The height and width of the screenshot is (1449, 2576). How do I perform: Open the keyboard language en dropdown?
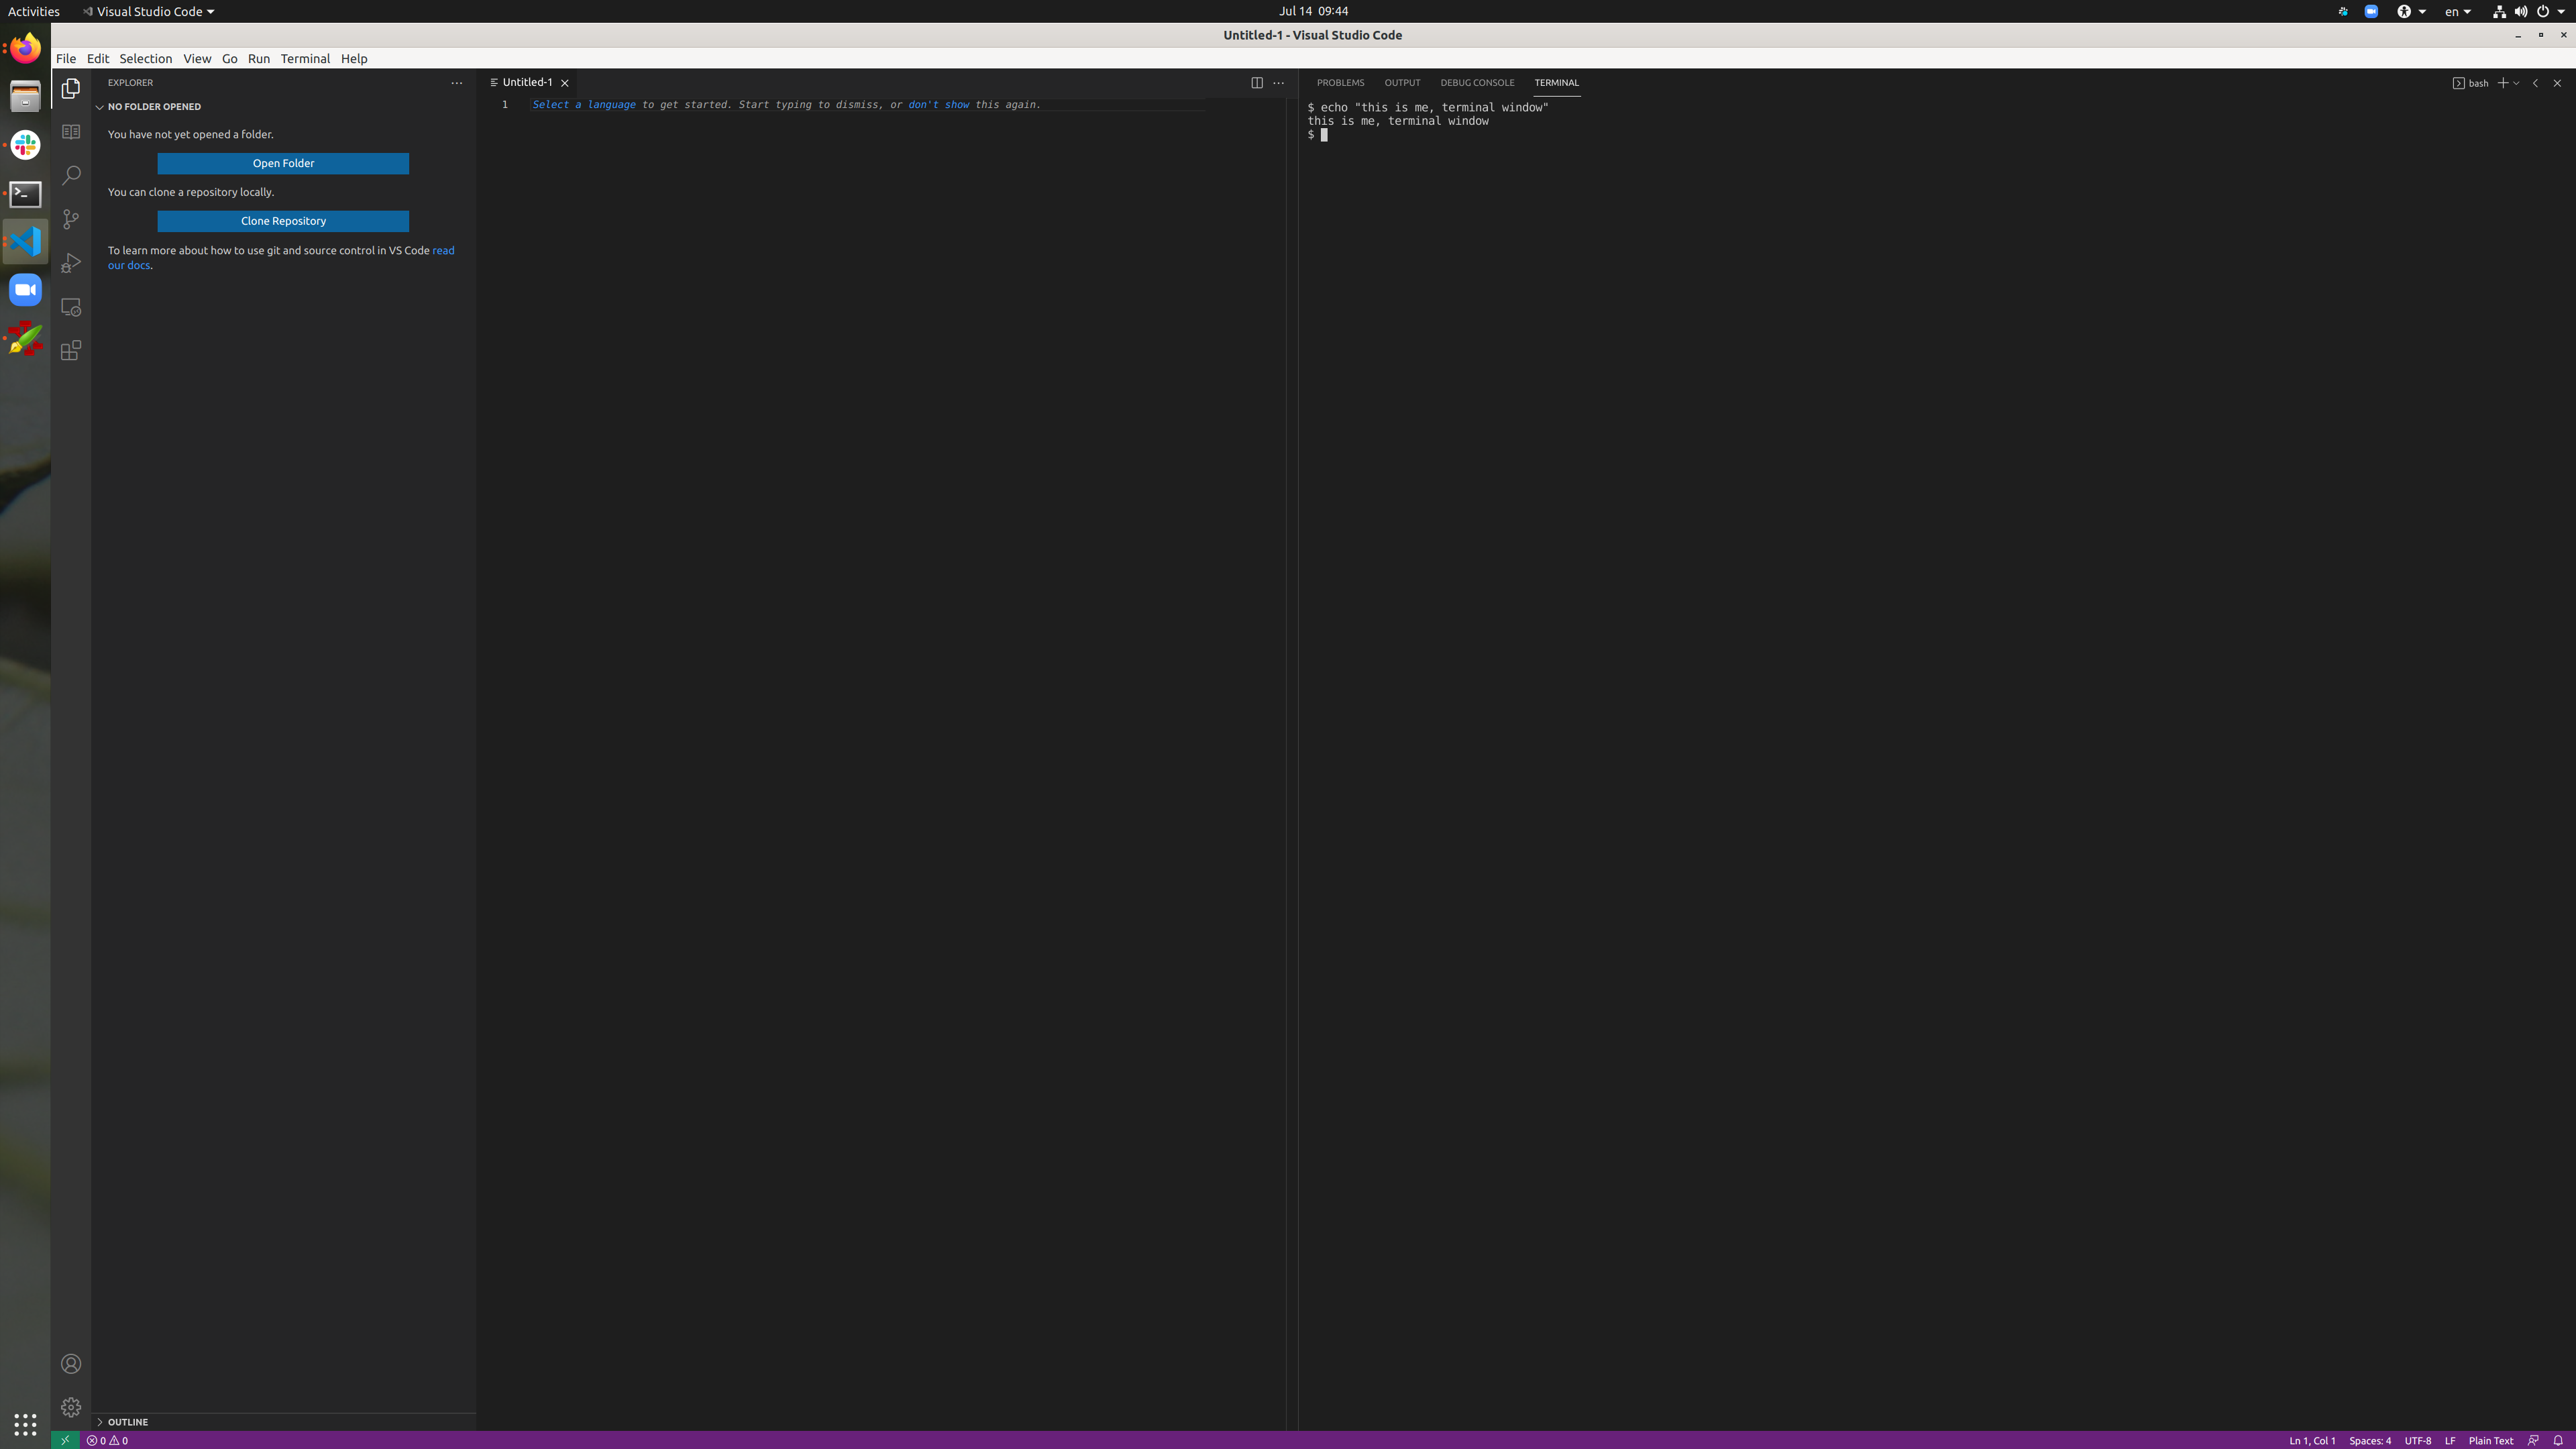2458,11
